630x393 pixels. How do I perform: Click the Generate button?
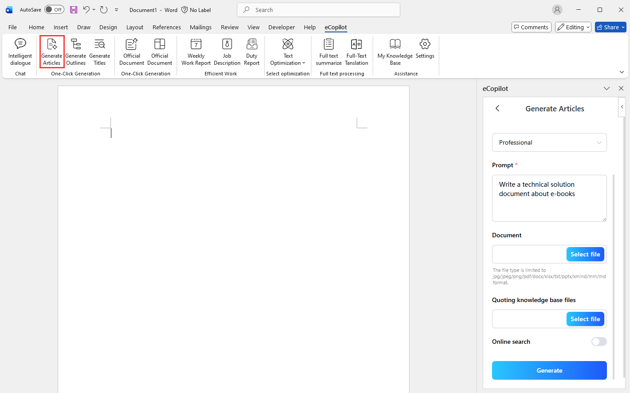pyautogui.click(x=549, y=370)
